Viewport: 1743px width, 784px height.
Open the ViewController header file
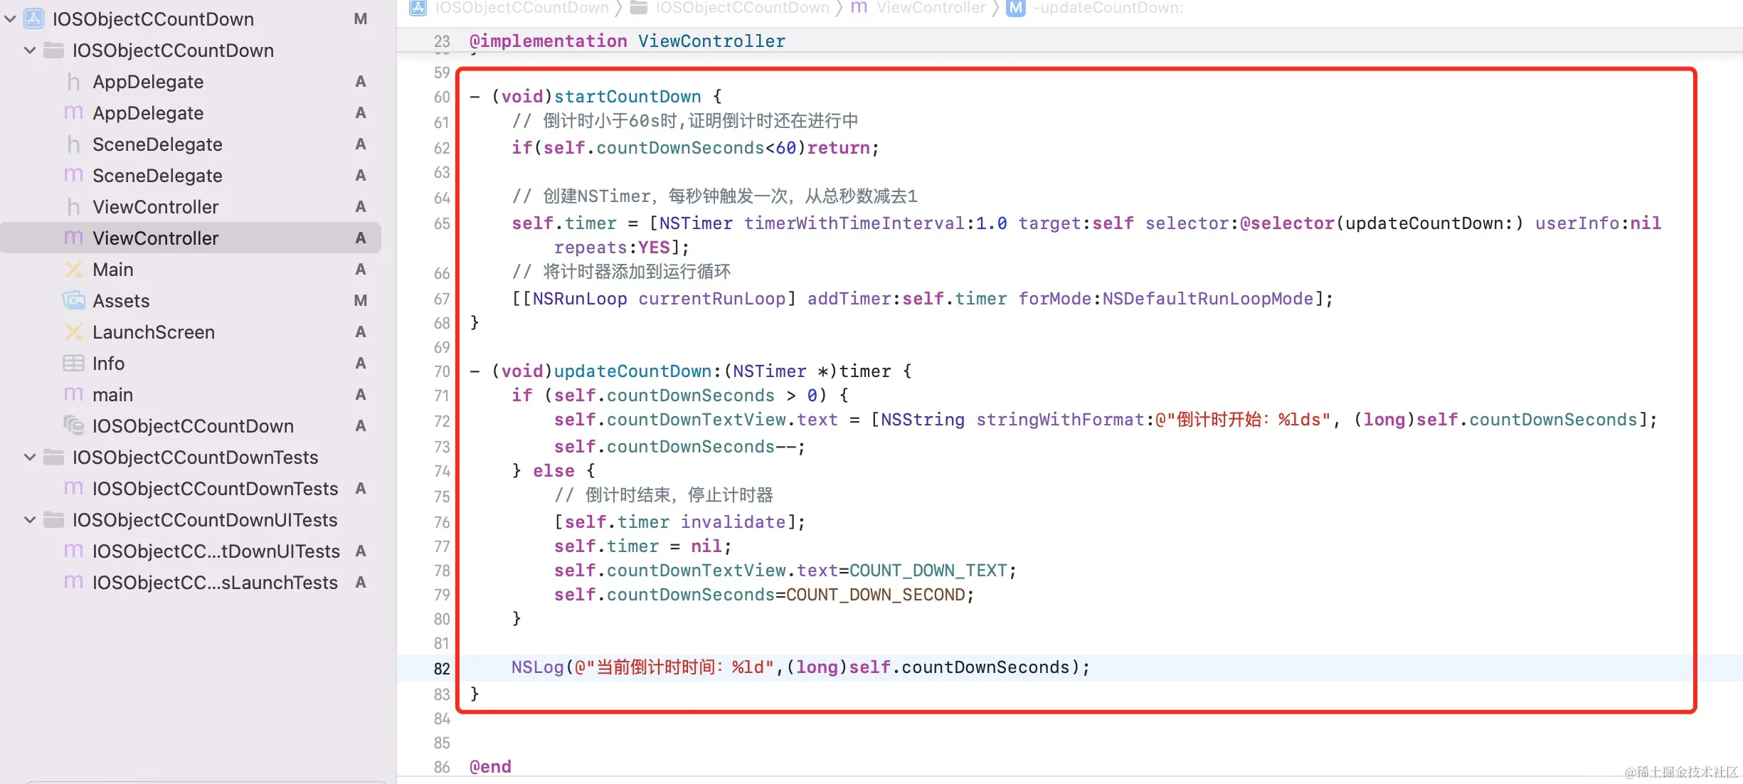pyautogui.click(x=155, y=207)
